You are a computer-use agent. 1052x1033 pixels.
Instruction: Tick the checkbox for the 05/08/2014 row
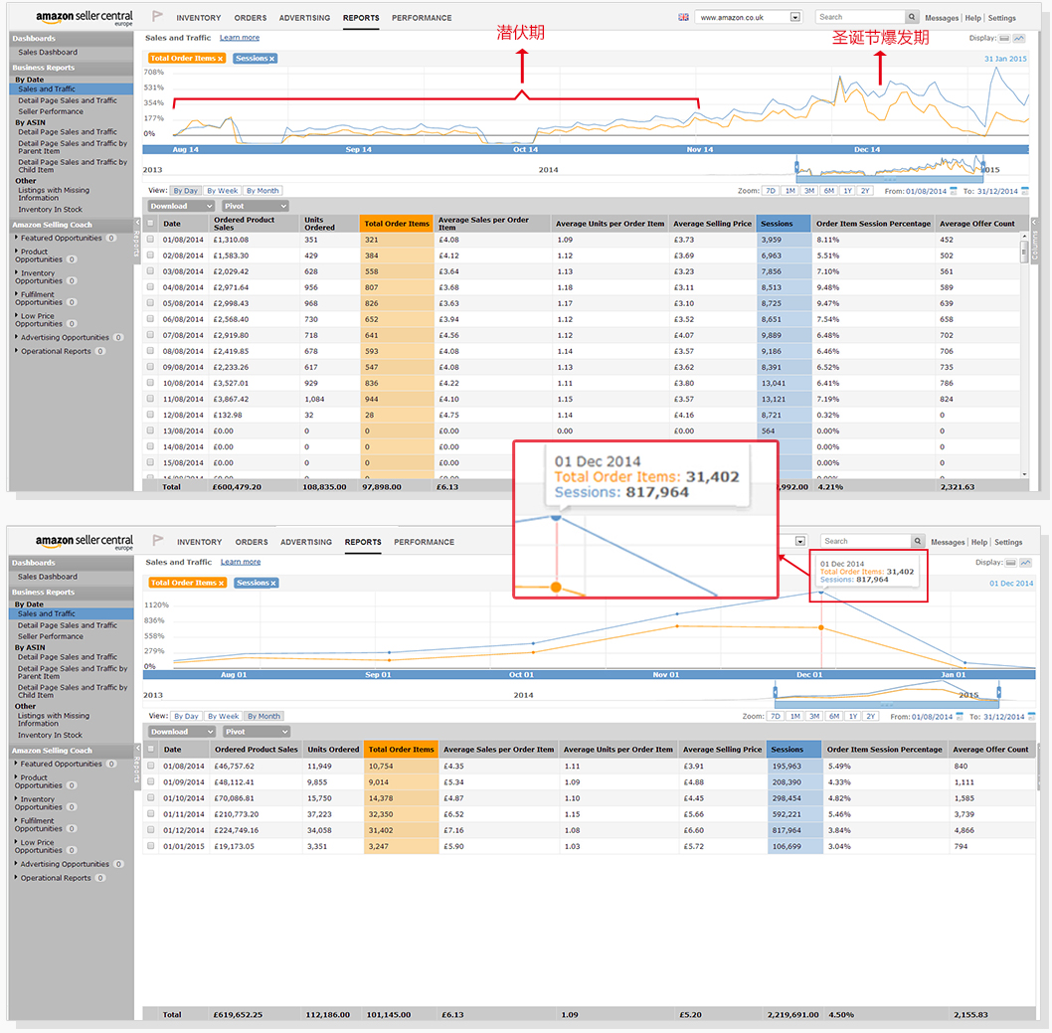[x=150, y=303]
